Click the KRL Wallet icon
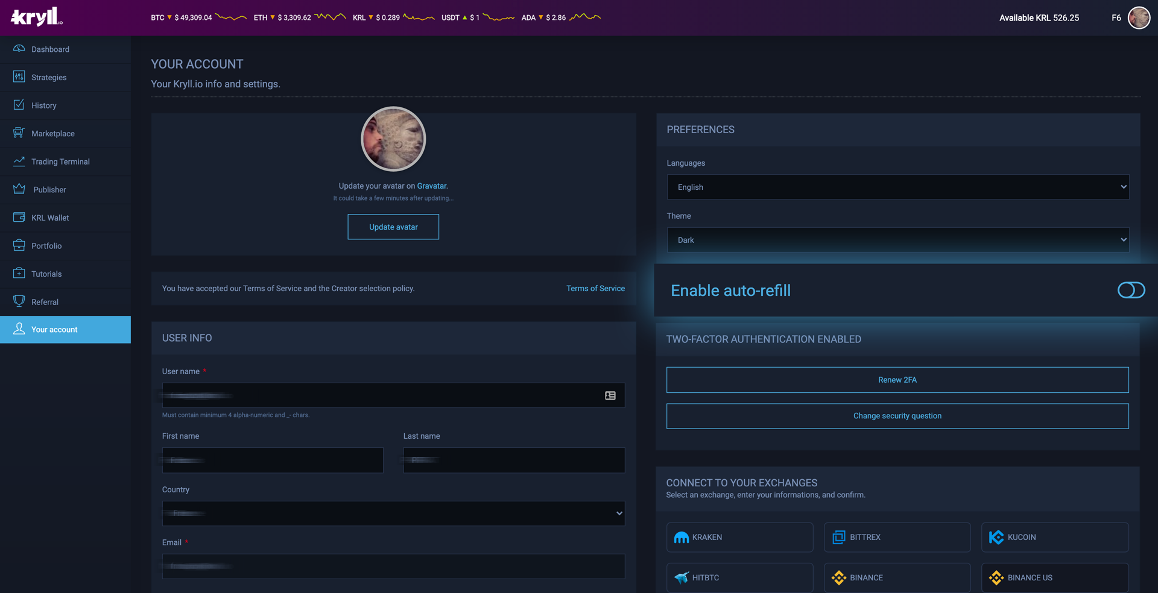 (x=19, y=217)
